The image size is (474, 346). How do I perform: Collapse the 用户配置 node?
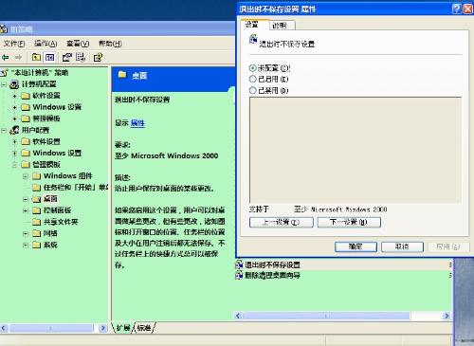tap(4, 130)
